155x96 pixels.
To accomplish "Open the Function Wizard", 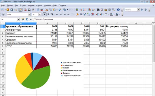I will click(23, 19).
